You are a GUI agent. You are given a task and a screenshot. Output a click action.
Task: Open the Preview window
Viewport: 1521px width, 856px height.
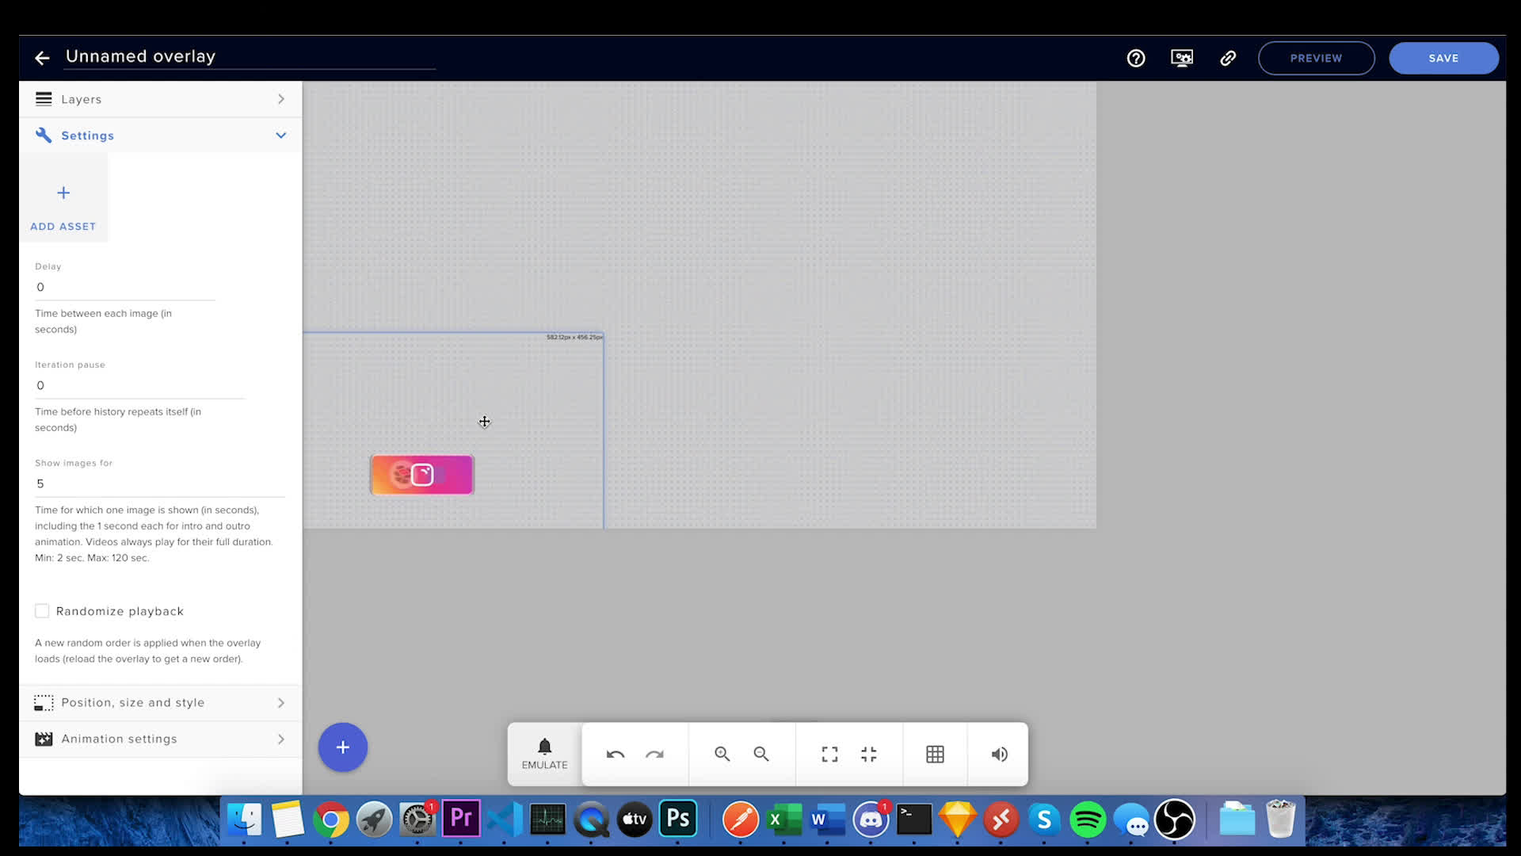[1316, 58]
